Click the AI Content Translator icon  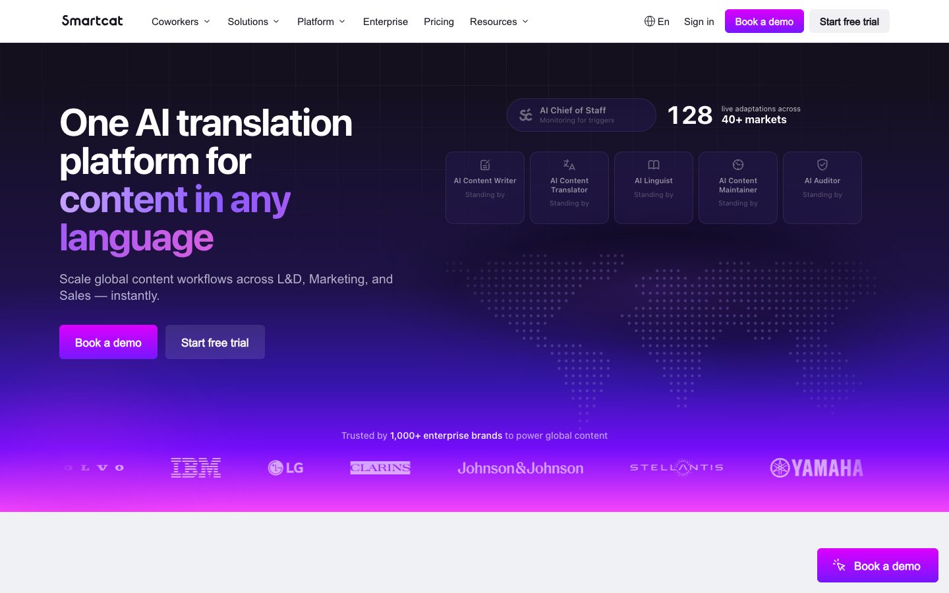coord(569,165)
